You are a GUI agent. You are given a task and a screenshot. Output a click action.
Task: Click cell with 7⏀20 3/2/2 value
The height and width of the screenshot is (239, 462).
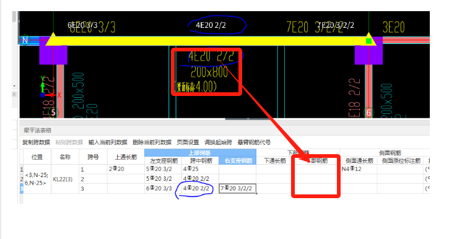click(x=237, y=189)
